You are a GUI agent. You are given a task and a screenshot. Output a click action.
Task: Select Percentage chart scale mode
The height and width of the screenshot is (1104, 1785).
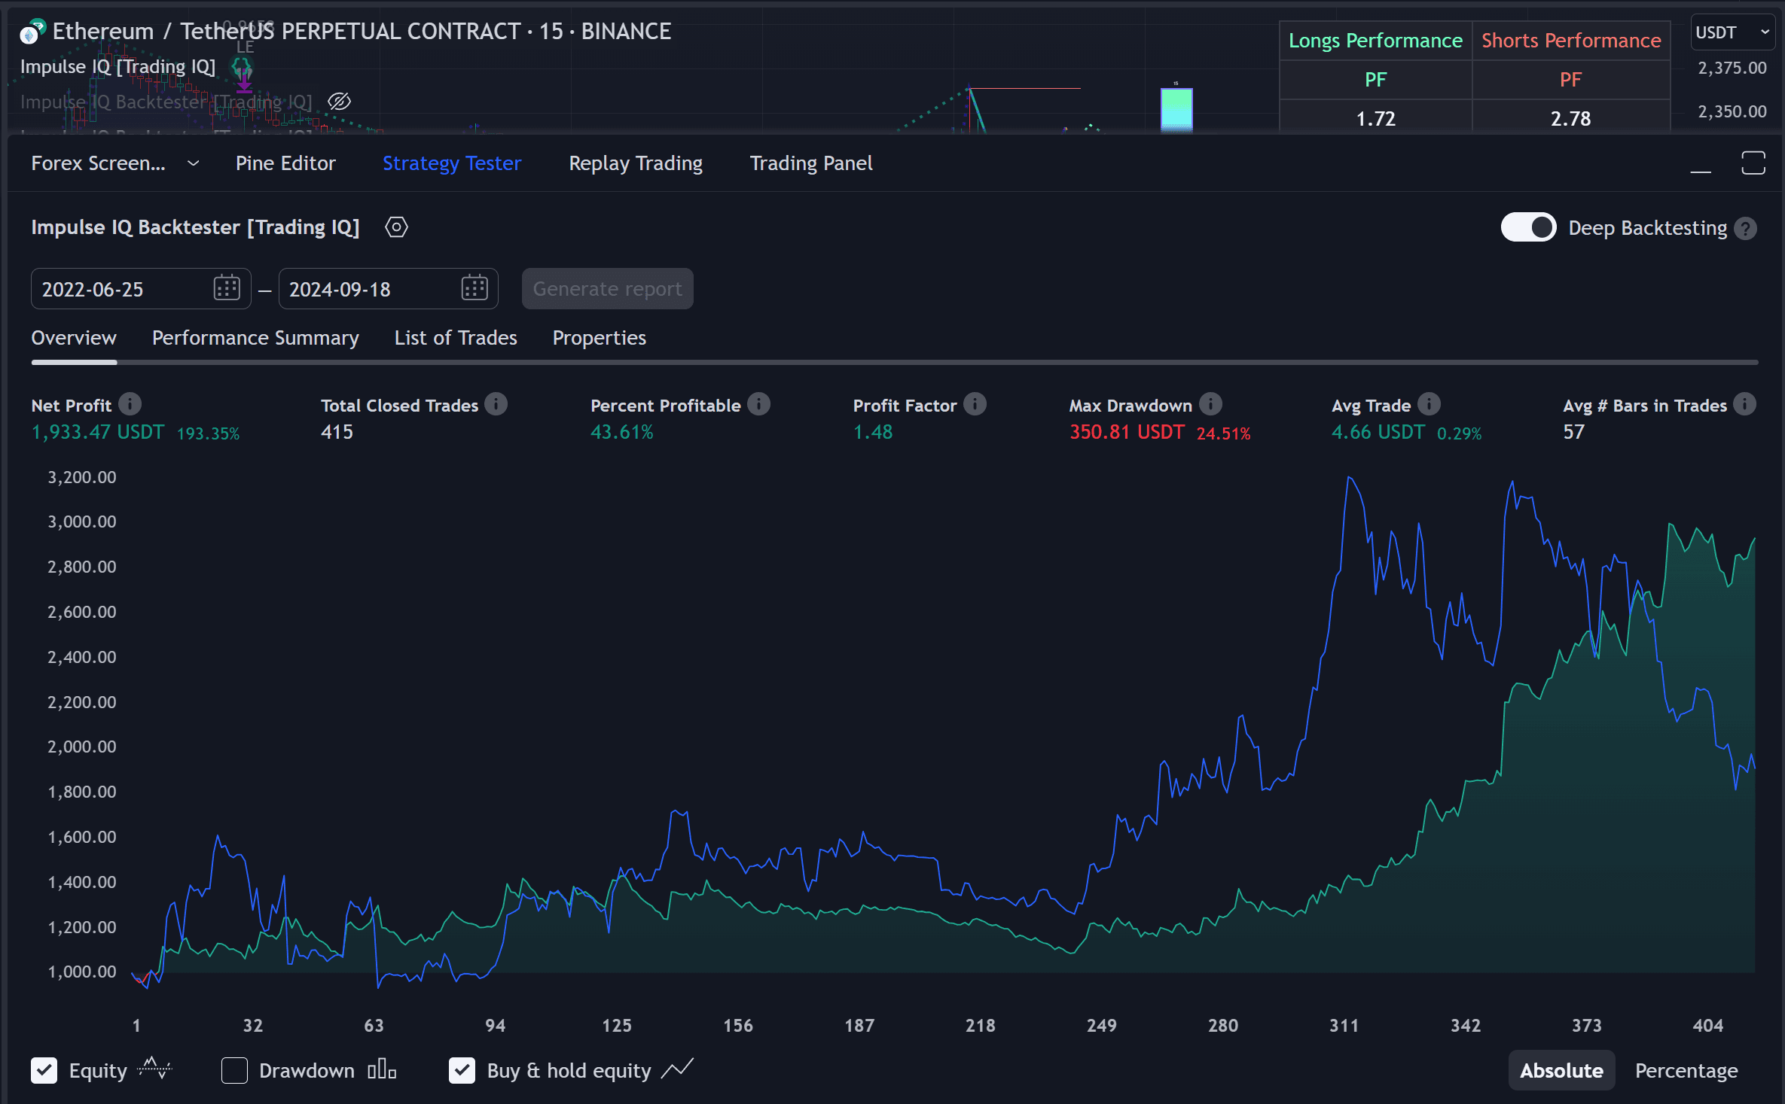[1686, 1070]
